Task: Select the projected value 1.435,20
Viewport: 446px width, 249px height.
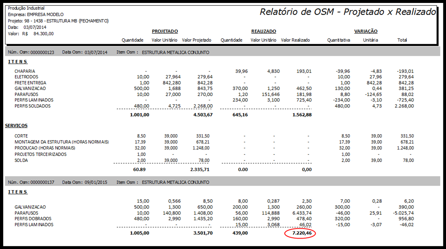Action: (x=204, y=219)
